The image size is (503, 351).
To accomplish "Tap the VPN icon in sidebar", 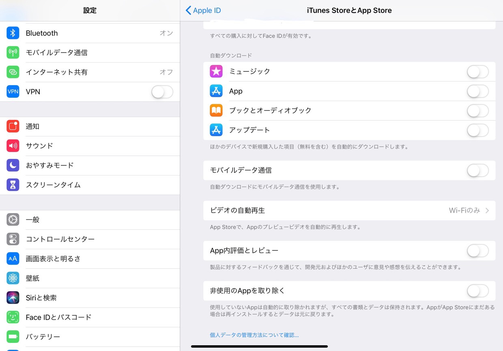I will (13, 92).
